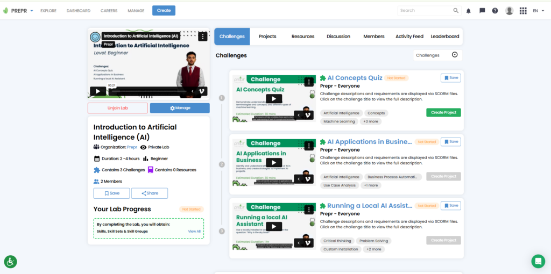The width and height of the screenshot is (551, 274).
Task: Open AI Applications in Business video options
Action: click(x=308, y=146)
